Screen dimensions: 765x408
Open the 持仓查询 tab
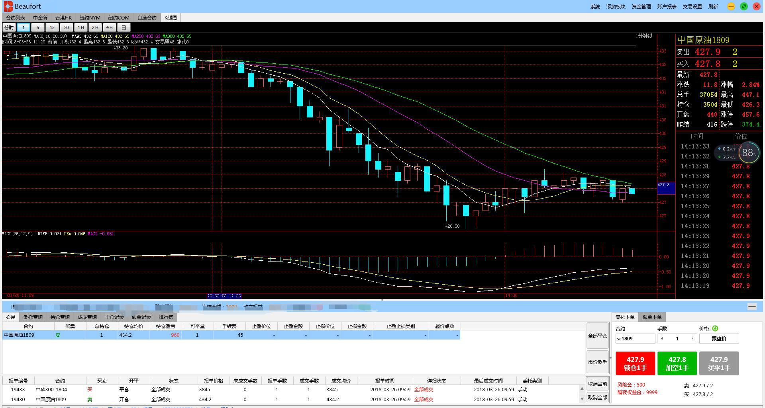60,317
